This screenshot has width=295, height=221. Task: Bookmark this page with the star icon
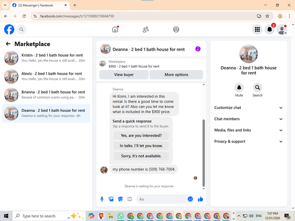click(x=267, y=16)
